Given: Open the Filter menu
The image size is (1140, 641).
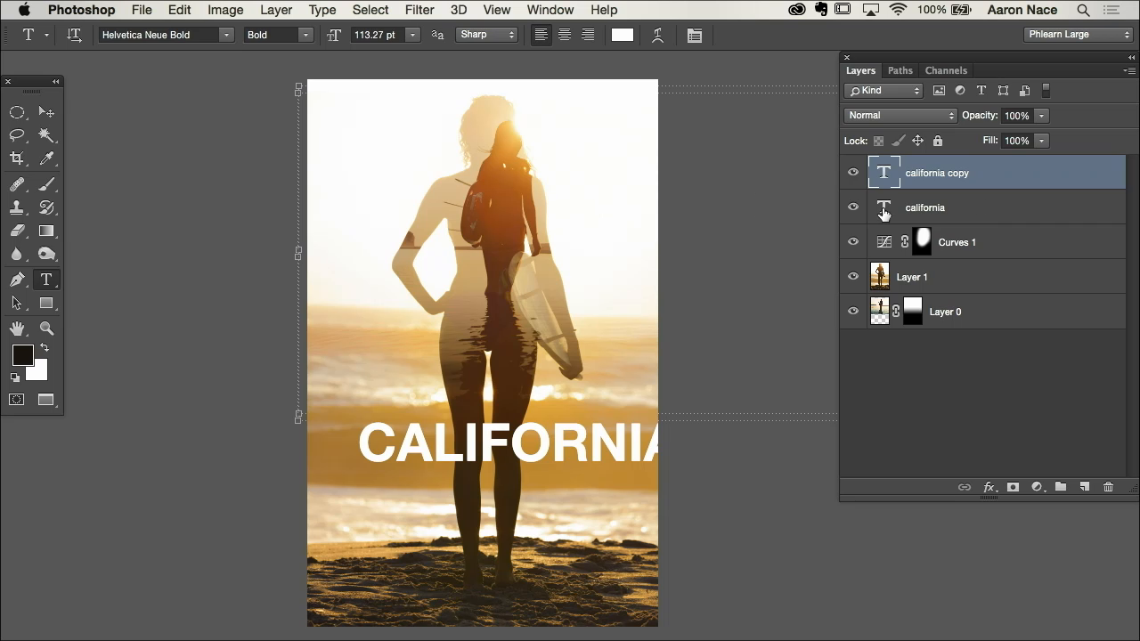Looking at the screenshot, I should pos(419,10).
